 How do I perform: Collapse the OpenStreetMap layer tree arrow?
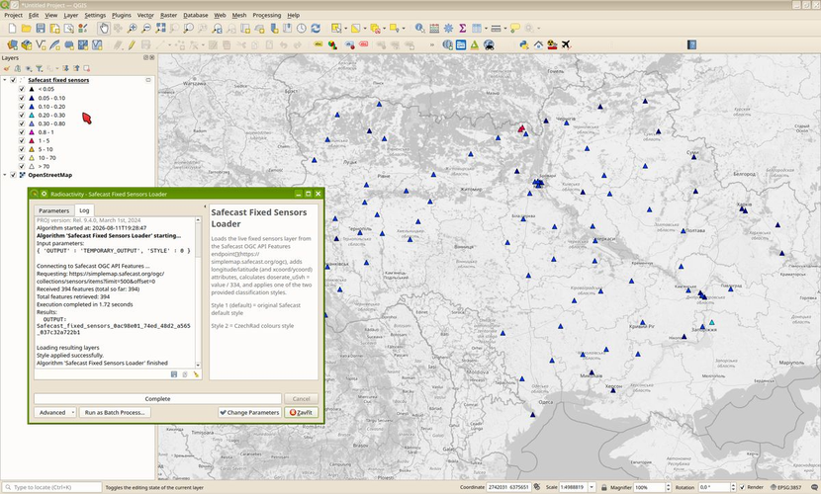click(x=5, y=175)
